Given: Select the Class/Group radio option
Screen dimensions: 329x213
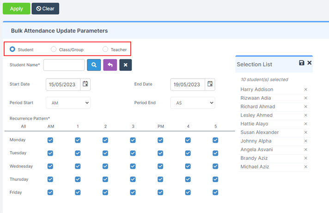Looking at the screenshot, I should tap(54, 49).
